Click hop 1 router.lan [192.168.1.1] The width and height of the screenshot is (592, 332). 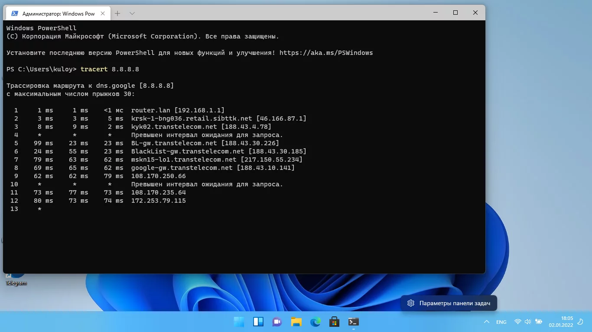[x=178, y=110]
